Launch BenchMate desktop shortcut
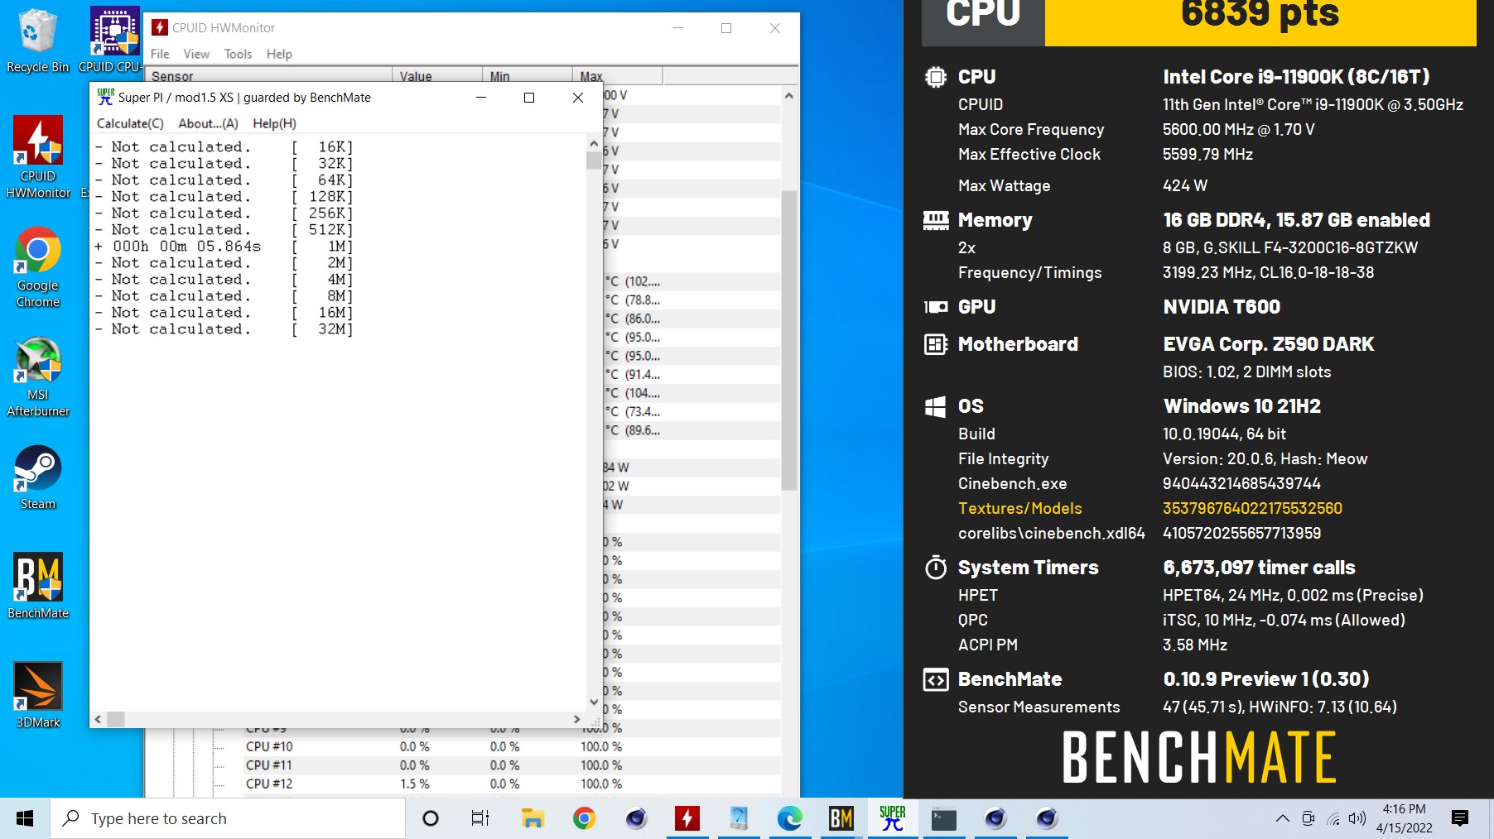Screen dimensions: 1494x839 (x=38, y=586)
